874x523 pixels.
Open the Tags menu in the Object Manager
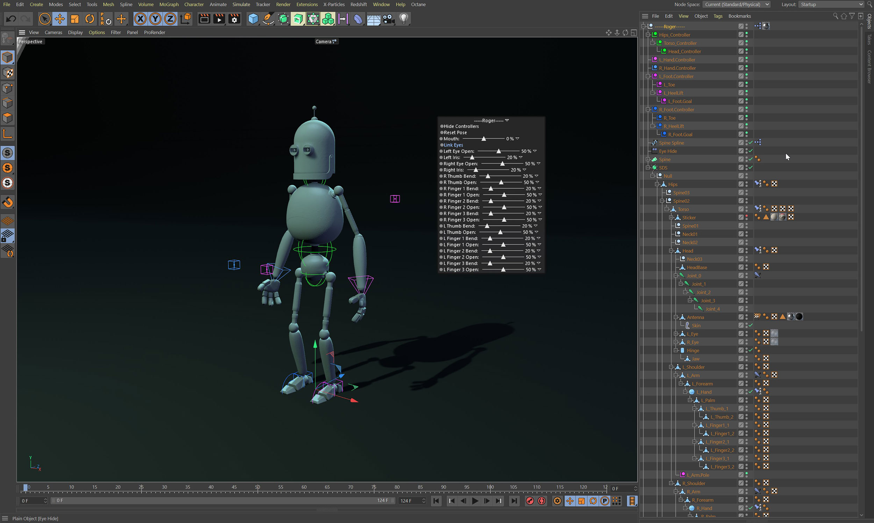[718, 16]
